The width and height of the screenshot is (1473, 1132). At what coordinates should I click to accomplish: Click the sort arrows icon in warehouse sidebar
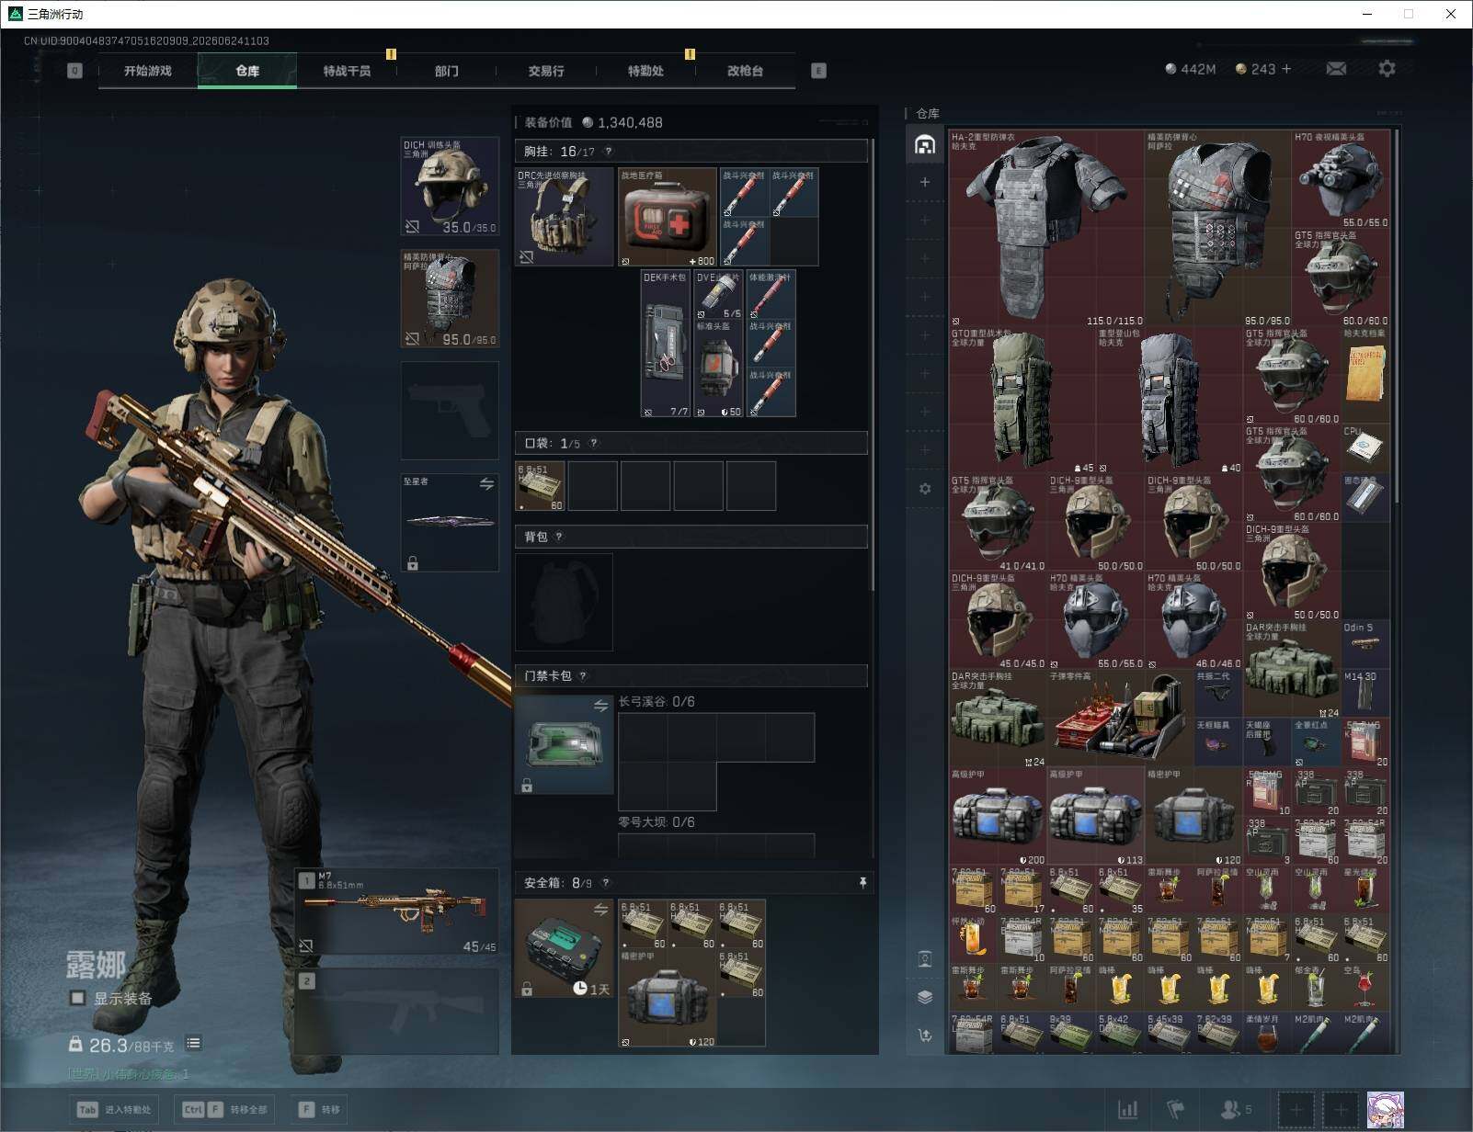coord(925,1036)
